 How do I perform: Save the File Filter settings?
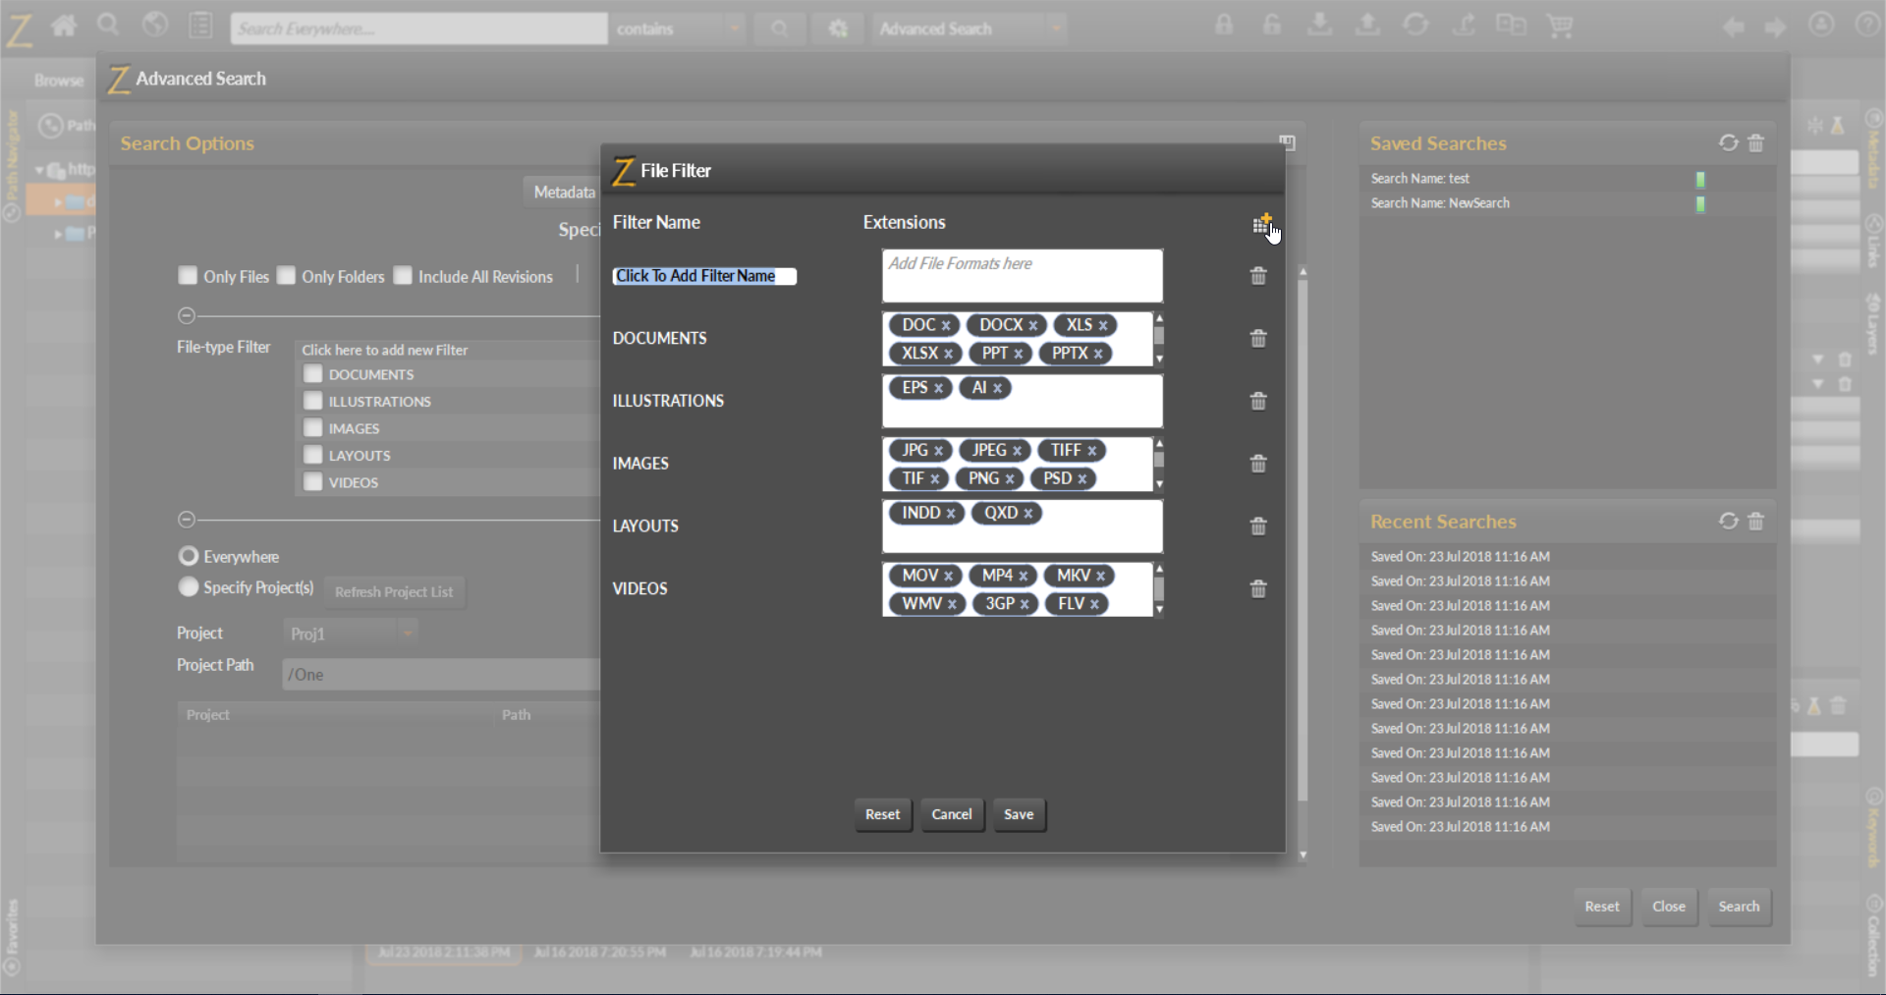[1019, 814]
